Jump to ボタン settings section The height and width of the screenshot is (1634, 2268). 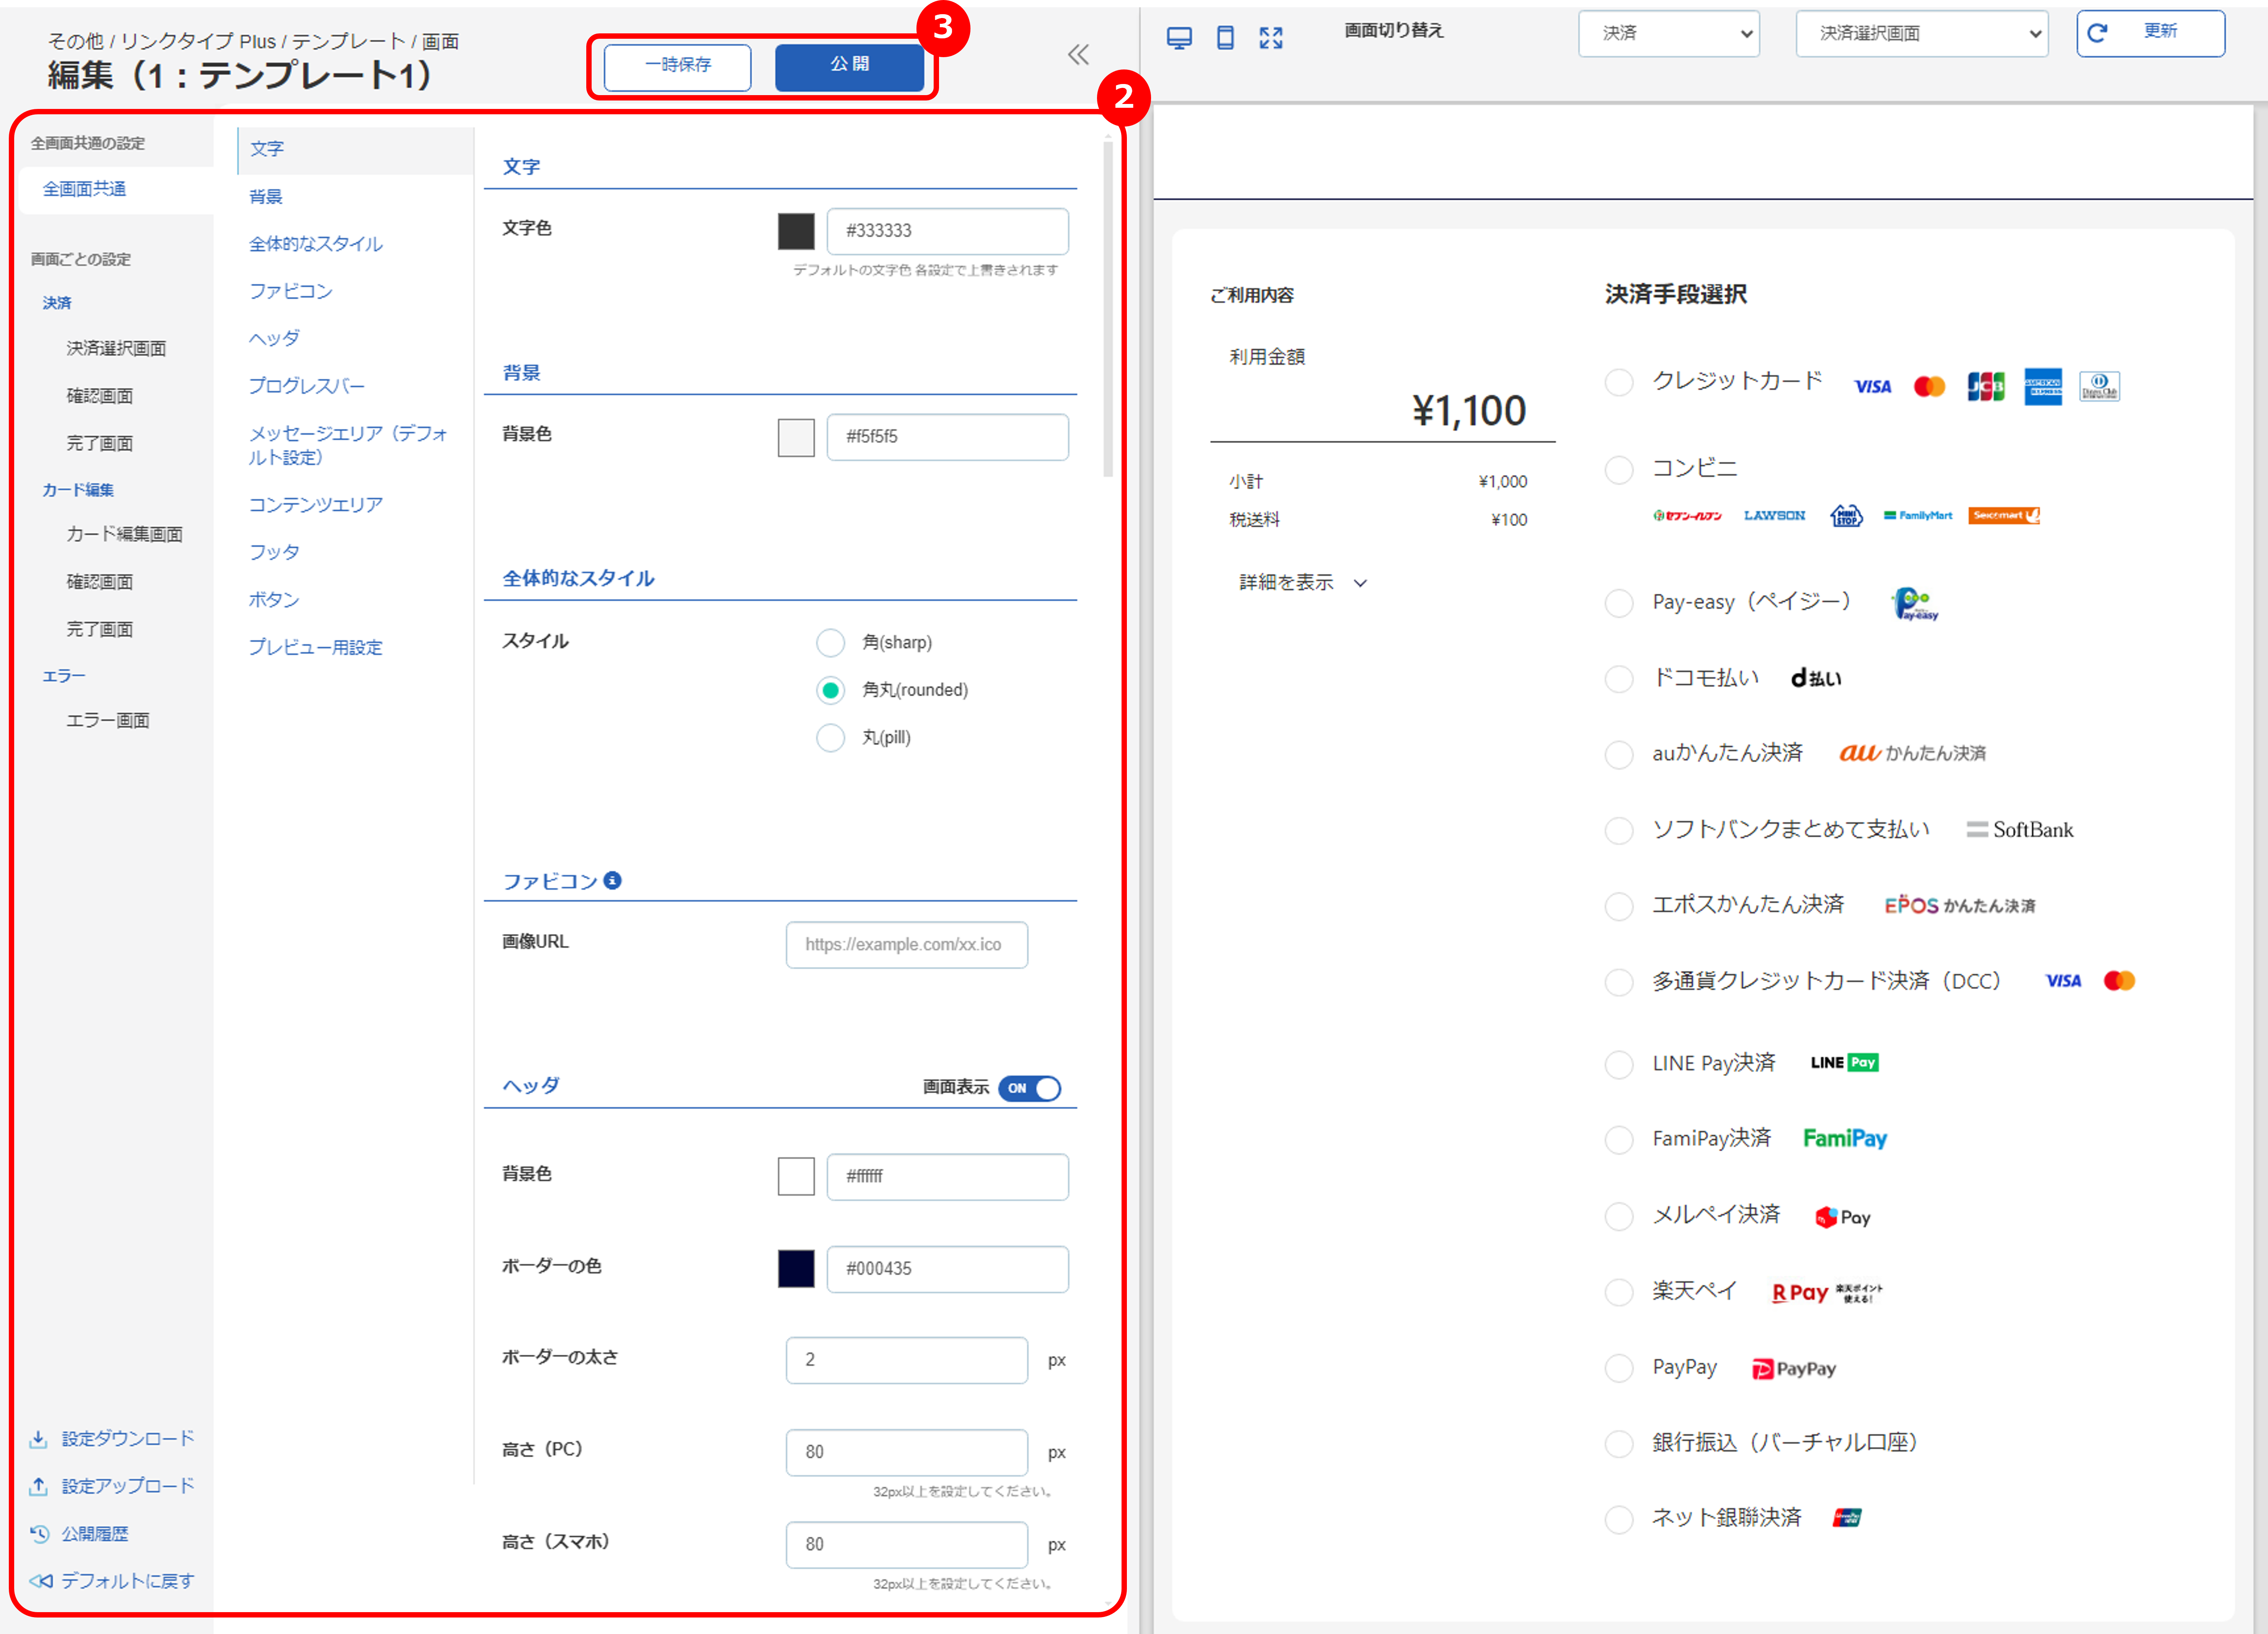point(274,600)
